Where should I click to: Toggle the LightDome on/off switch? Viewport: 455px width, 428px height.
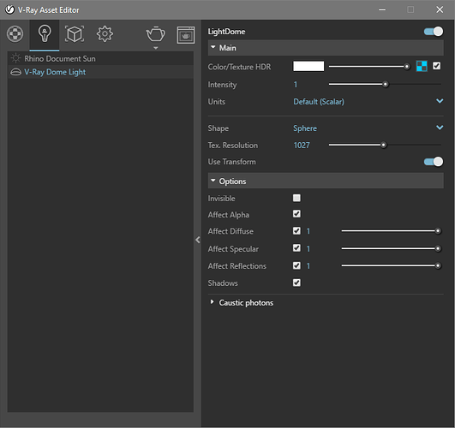pyautogui.click(x=434, y=32)
